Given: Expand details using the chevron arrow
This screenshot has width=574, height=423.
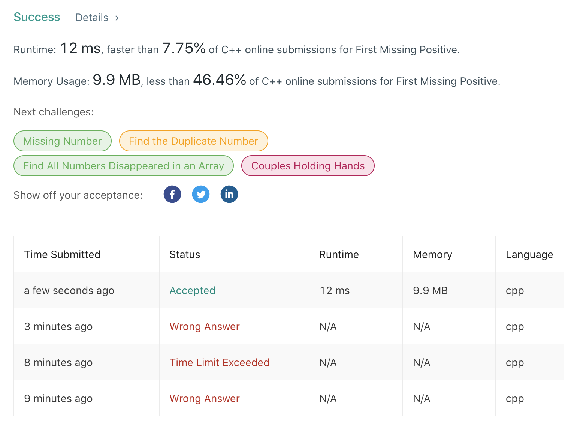Looking at the screenshot, I should tap(116, 18).
